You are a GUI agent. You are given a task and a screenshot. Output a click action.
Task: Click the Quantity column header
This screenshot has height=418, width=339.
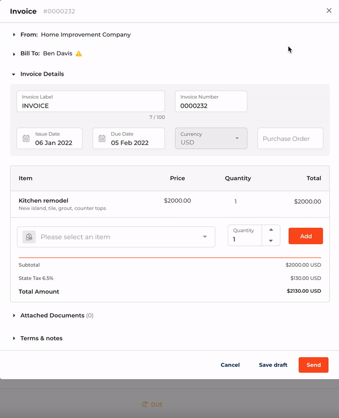click(x=238, y=178)
